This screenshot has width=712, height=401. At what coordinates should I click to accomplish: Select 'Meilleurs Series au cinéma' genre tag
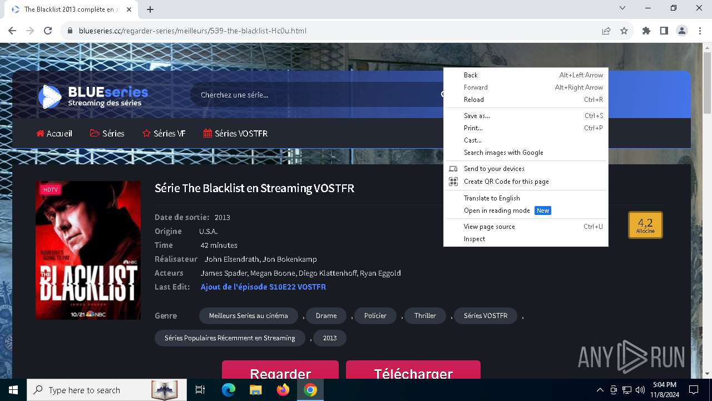click(249, 315)
